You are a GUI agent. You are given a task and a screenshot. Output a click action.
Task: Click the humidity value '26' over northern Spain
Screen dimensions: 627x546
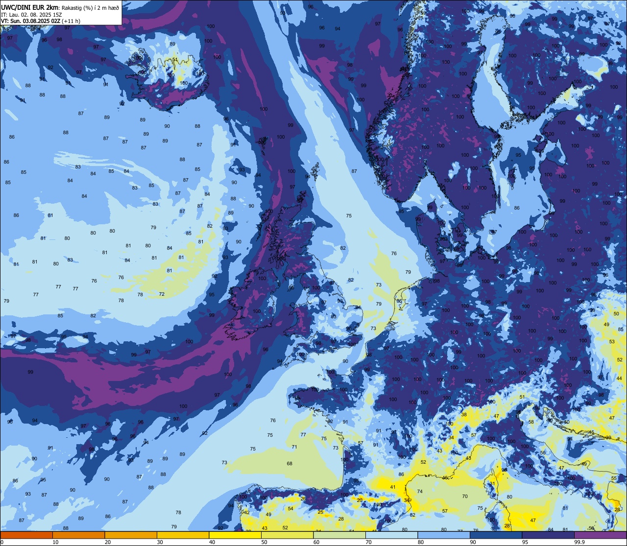[303, 499]
